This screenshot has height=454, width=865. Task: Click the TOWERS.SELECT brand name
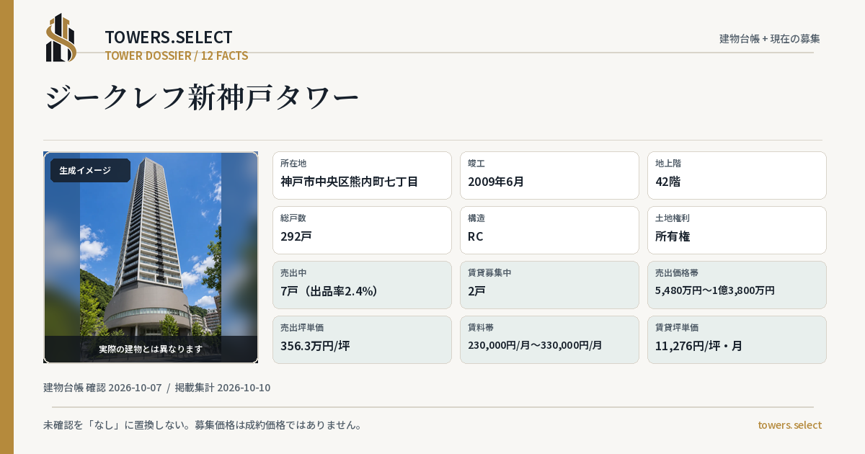[169, 37]
